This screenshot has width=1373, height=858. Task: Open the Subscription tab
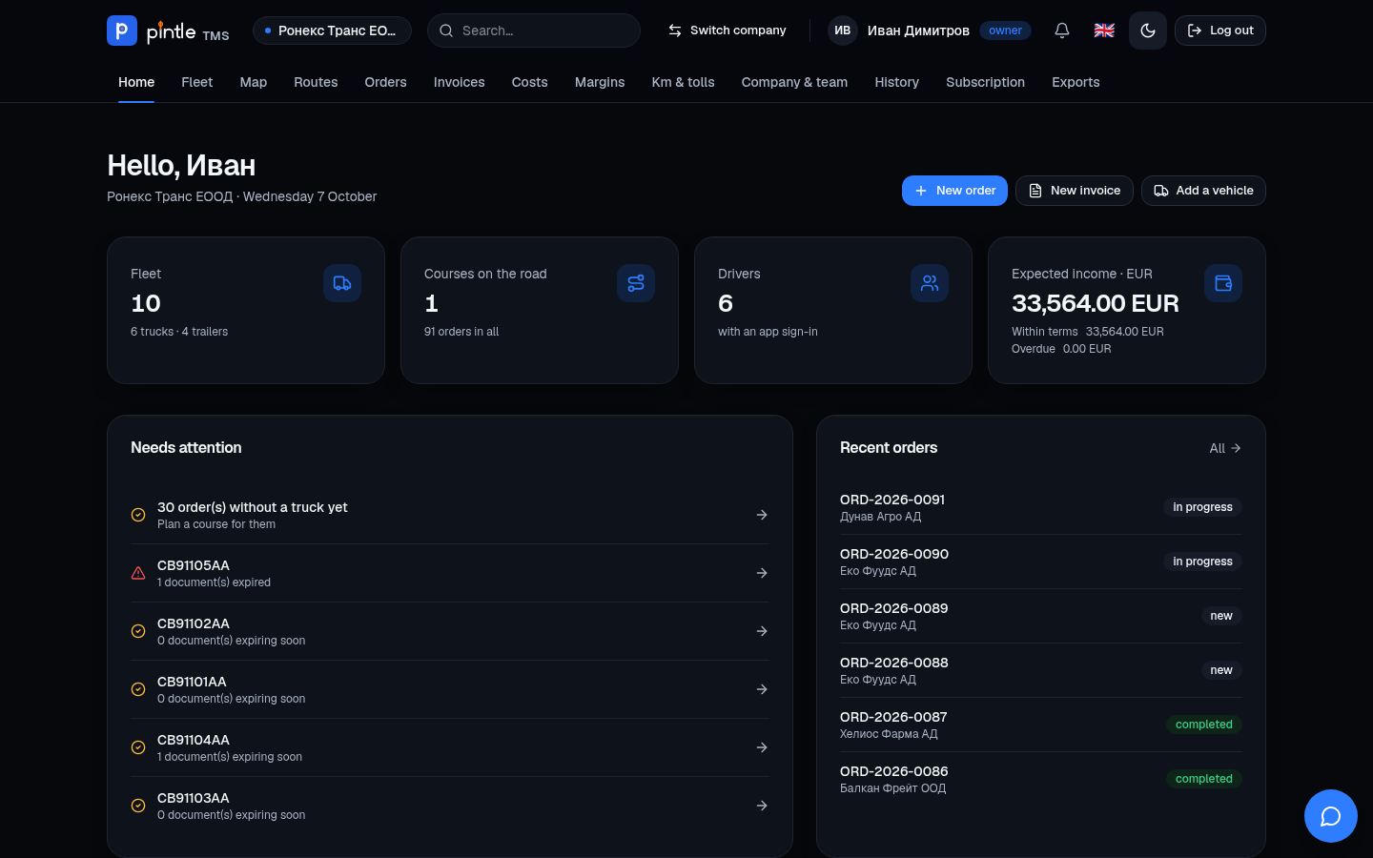(985, 82)
